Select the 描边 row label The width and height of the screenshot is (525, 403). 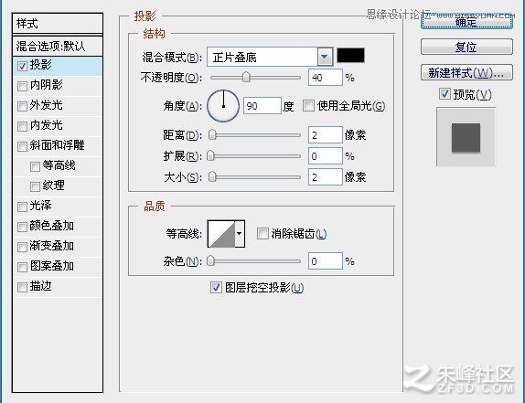tap(40, 286)
